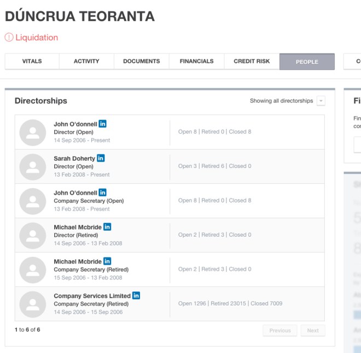The height and width of the screenshot is (353, 361).
Task: Click 'Open 3 | Retired 6 | Closed 0'
Action: pos(214,166)
